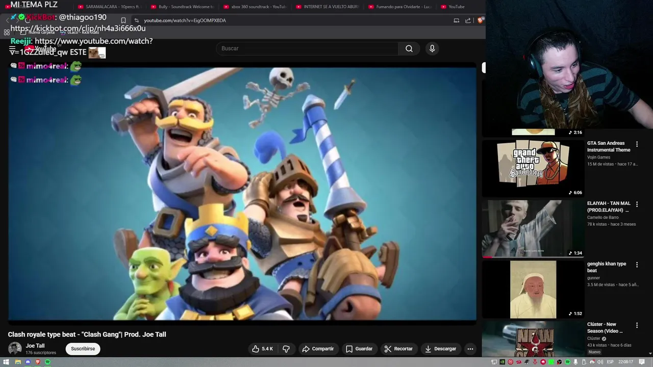653x367 pixels.
Task: Switch to INTERNET SE A VUELTO tab
Action: 327,7
